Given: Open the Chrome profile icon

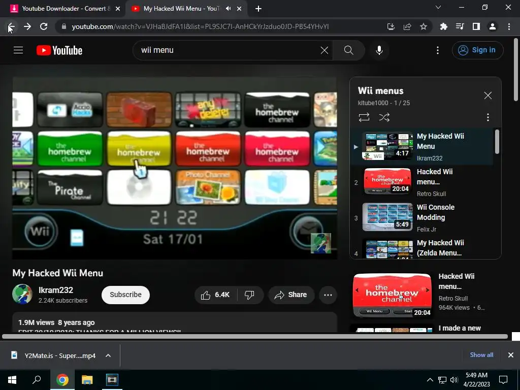Looking at the screenshot, I should click(x=492, y=26).
